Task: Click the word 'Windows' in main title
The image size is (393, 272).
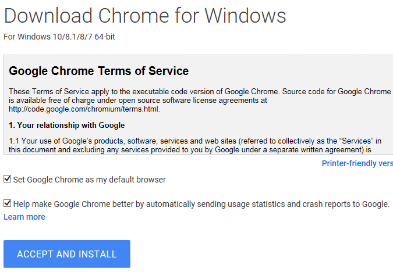Action: (x=247, y=16)
